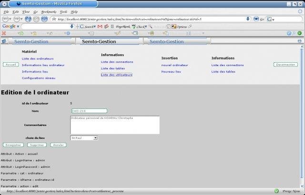Expand the Back button history dropdown
The height and width of the screenshot is (195, 305).
point(10,19)
